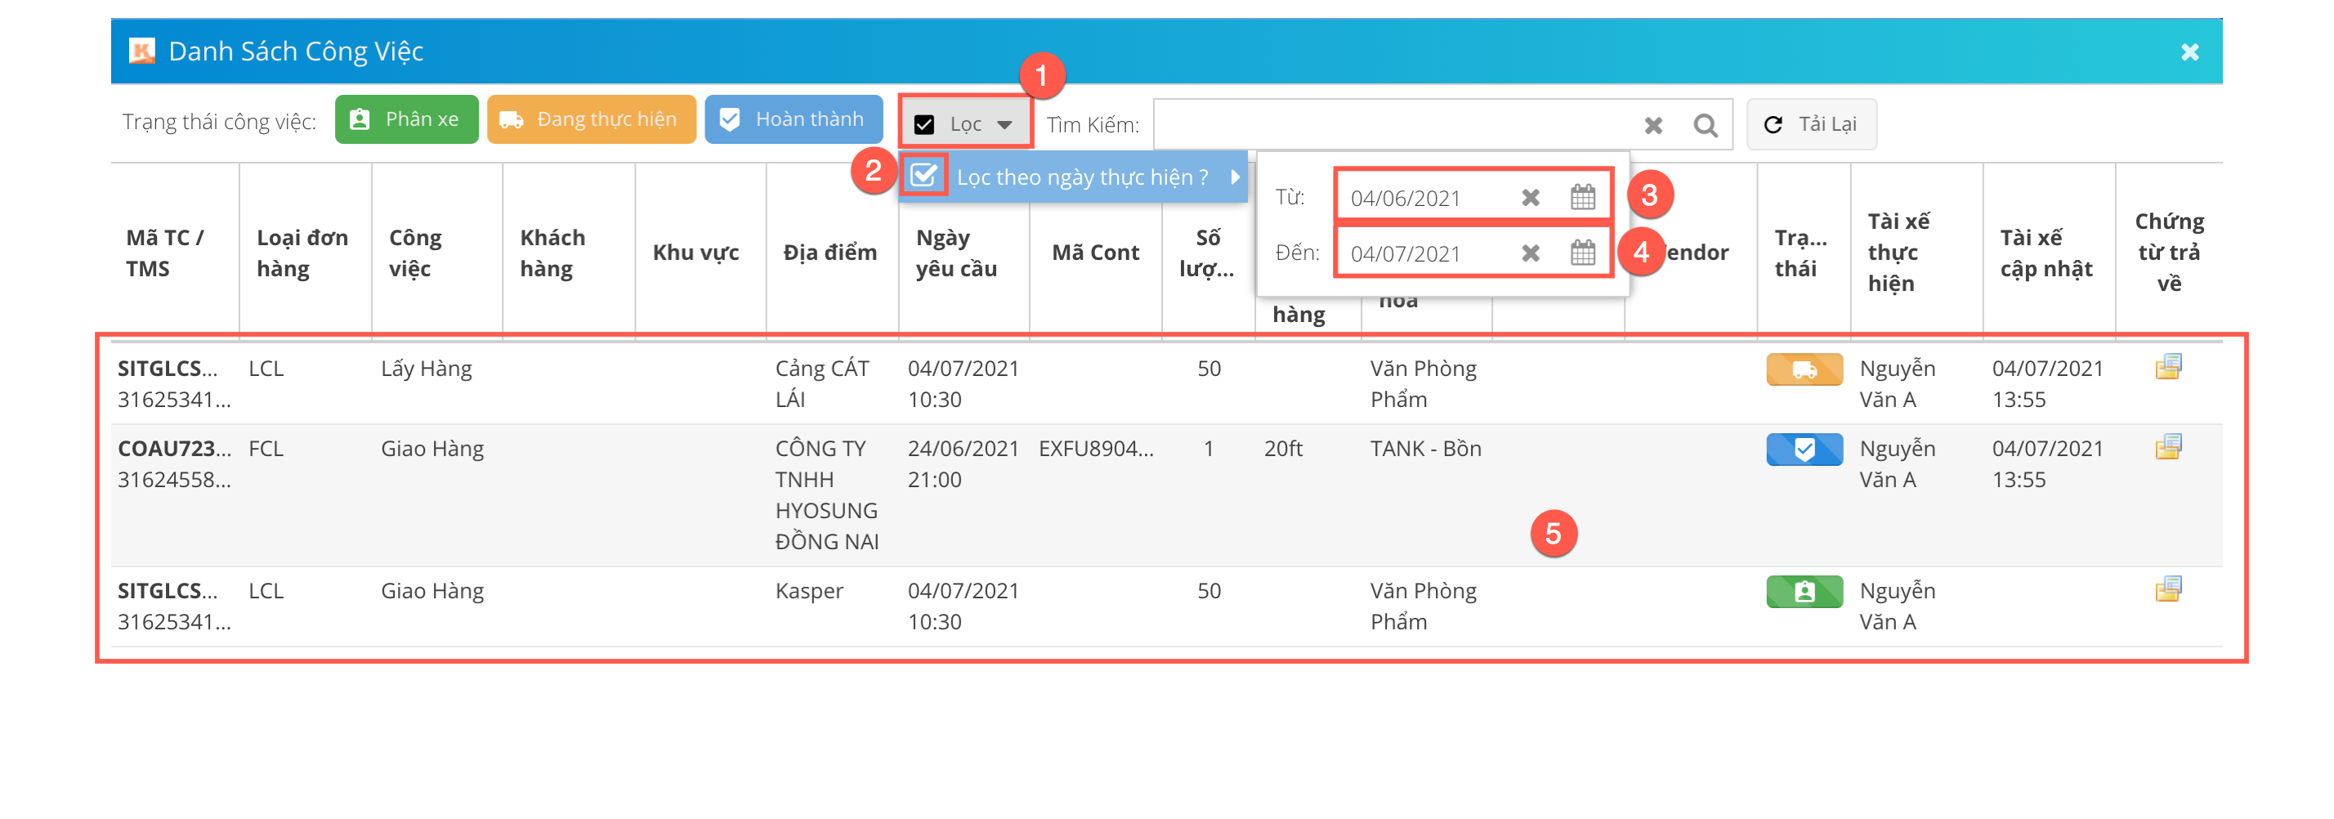Clear the Đến date value 04/07/2021

coord(1531,253)
